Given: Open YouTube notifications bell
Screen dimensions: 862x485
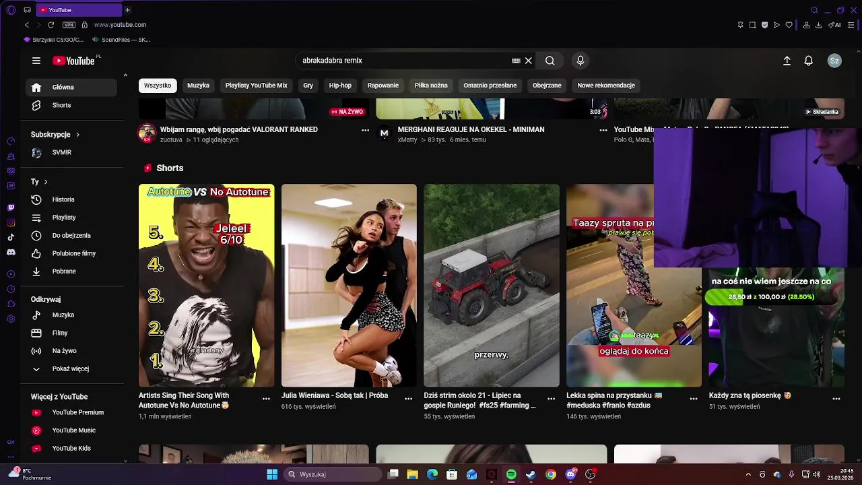Looking at the screenshot, I should [x=809, y=61].
